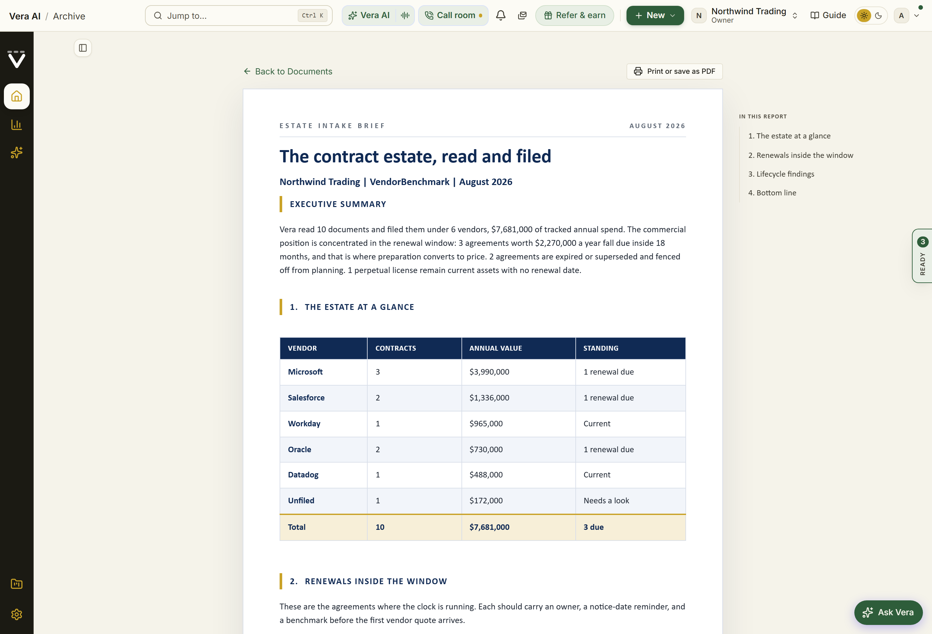Open the inbox messages icon
The height and width of the screenshot is (634, 932).
522,16
